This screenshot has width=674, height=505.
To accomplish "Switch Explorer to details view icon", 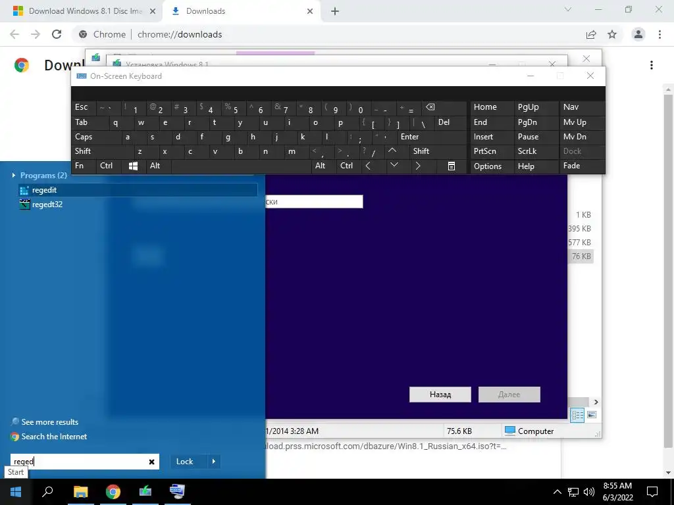I will pos(577,415).
